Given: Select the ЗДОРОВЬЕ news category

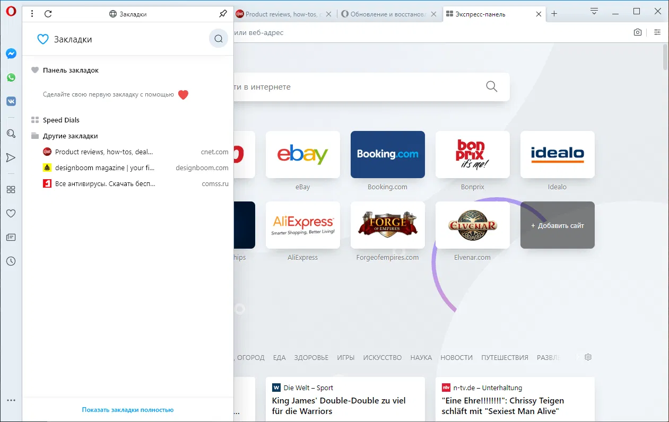Looking at the screenshot, I should (311, 358).
